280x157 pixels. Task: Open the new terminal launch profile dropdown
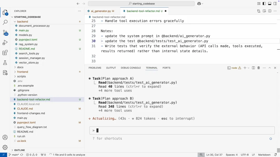click(248, 68)
